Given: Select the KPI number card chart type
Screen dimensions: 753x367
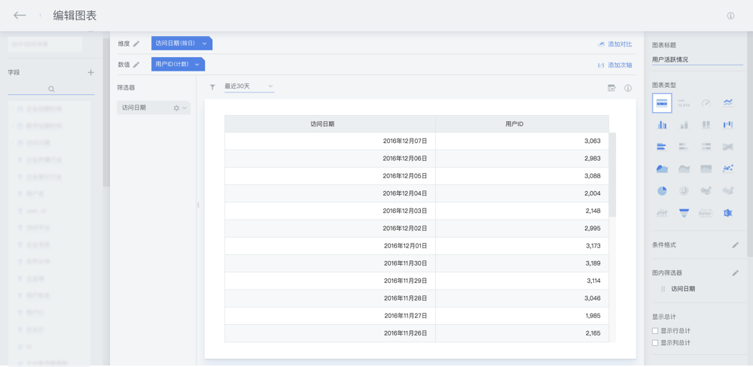Looking at the screenshot, I should click(x=684, y=103).
